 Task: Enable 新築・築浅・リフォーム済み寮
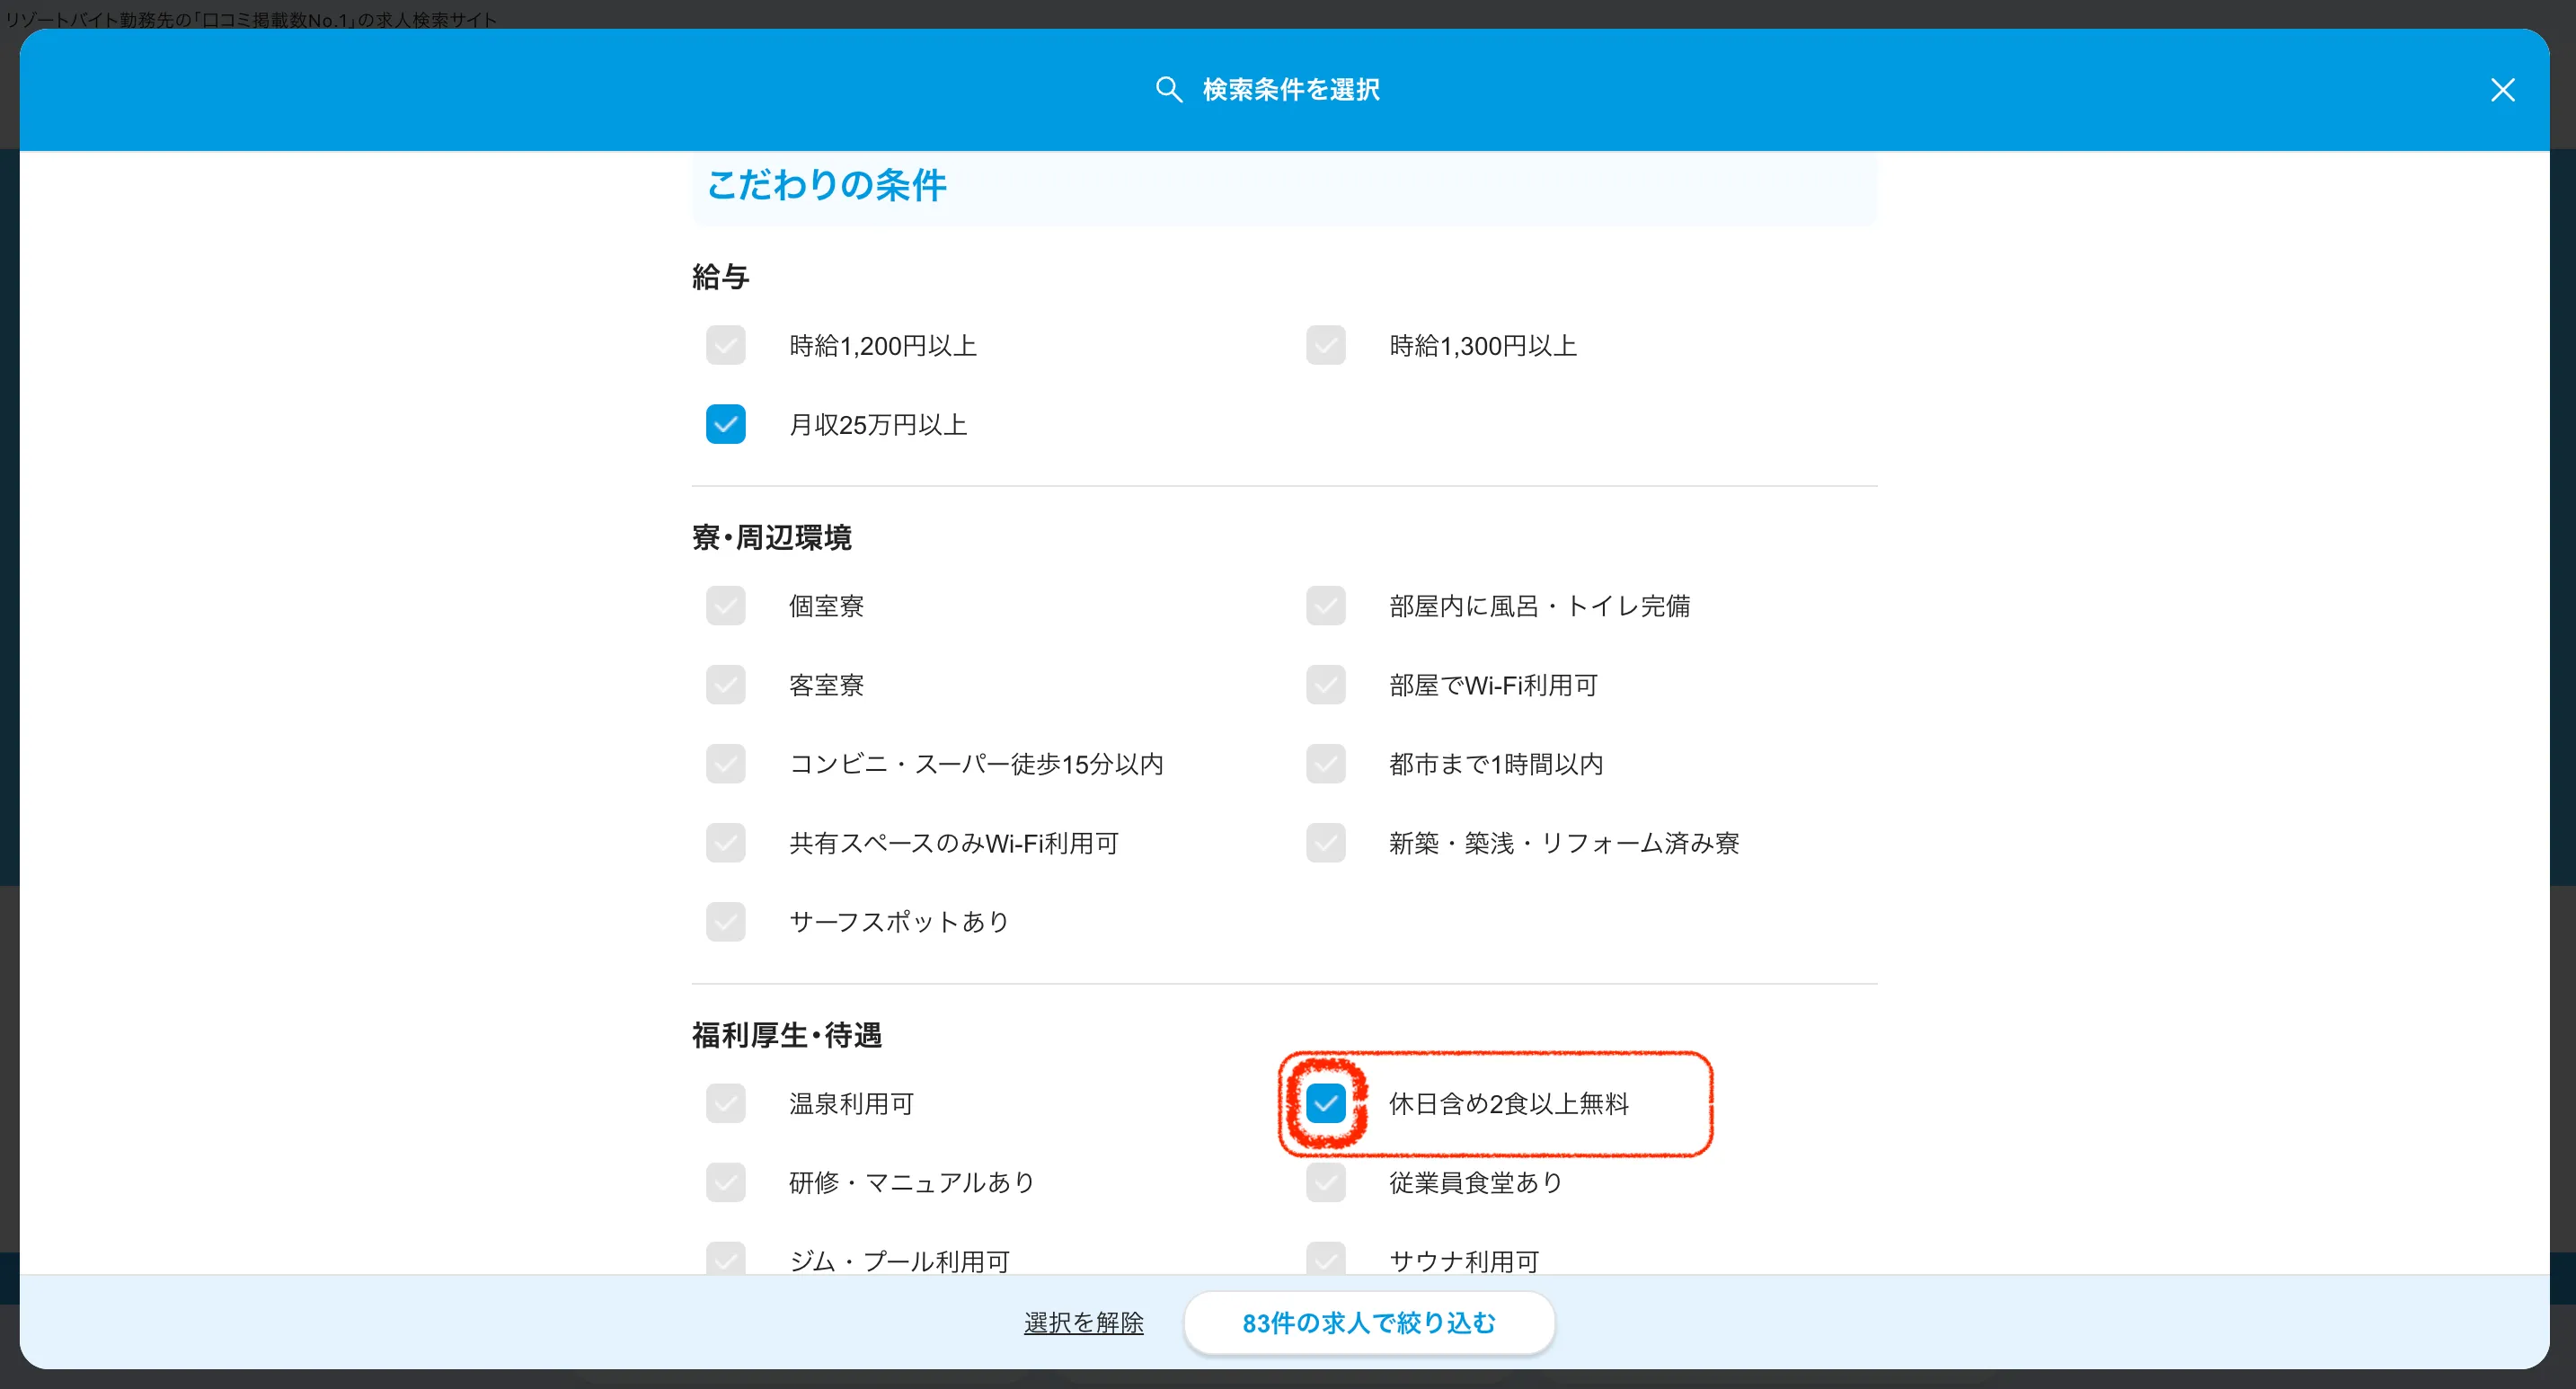tap(1325, 842)
